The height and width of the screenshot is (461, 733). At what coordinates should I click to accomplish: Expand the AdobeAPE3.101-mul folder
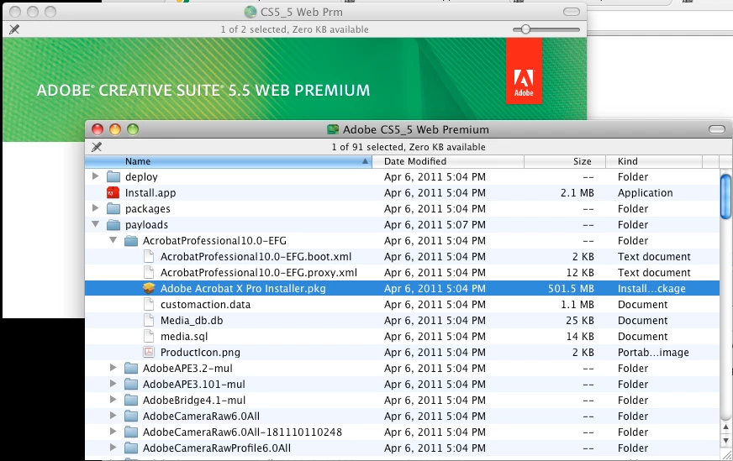pyautogui.click(x=113, y=384)
